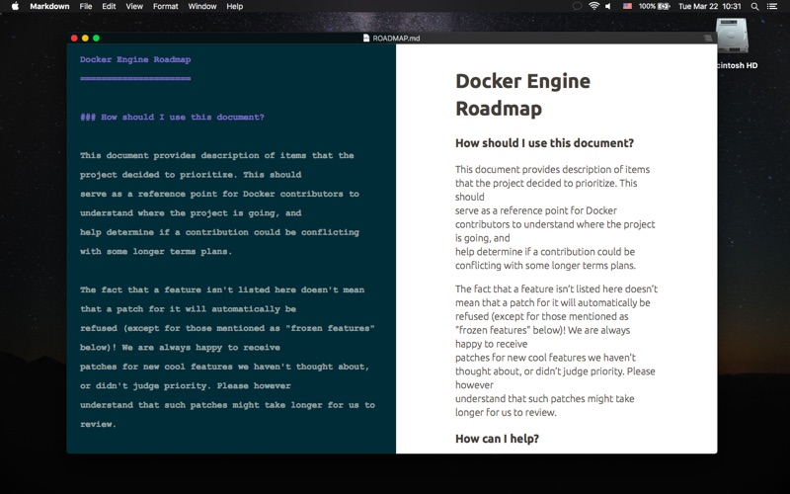
Task: Click the rendered 'Docker Engine Roadmap' title in preview
Action: pos(523,94)
